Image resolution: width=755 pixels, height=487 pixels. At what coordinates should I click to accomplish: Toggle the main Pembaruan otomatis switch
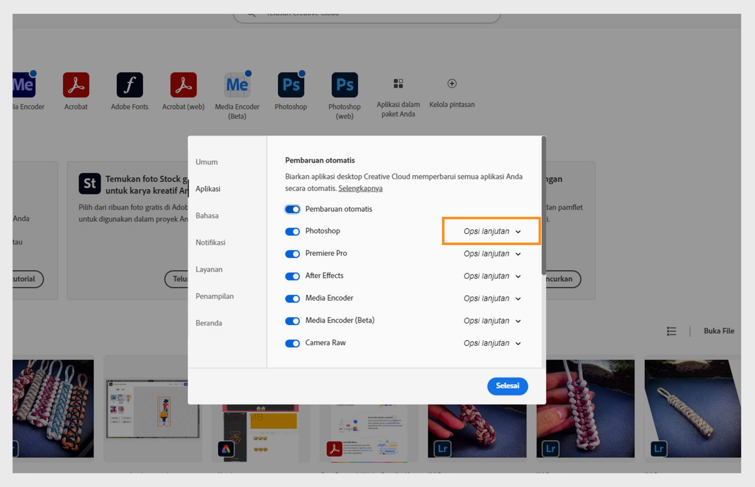(x=292, y=209)
